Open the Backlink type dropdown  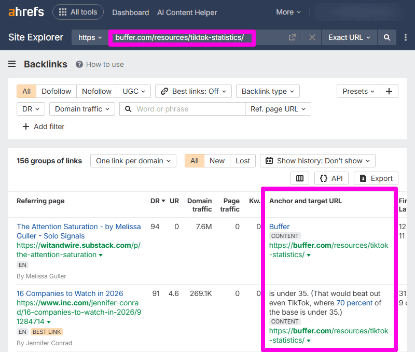coord(268,91)
